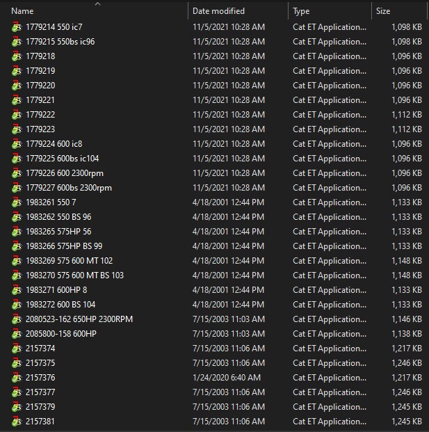Select the icon next to 2157375
429x432 pixels.
tap(17, 363)
